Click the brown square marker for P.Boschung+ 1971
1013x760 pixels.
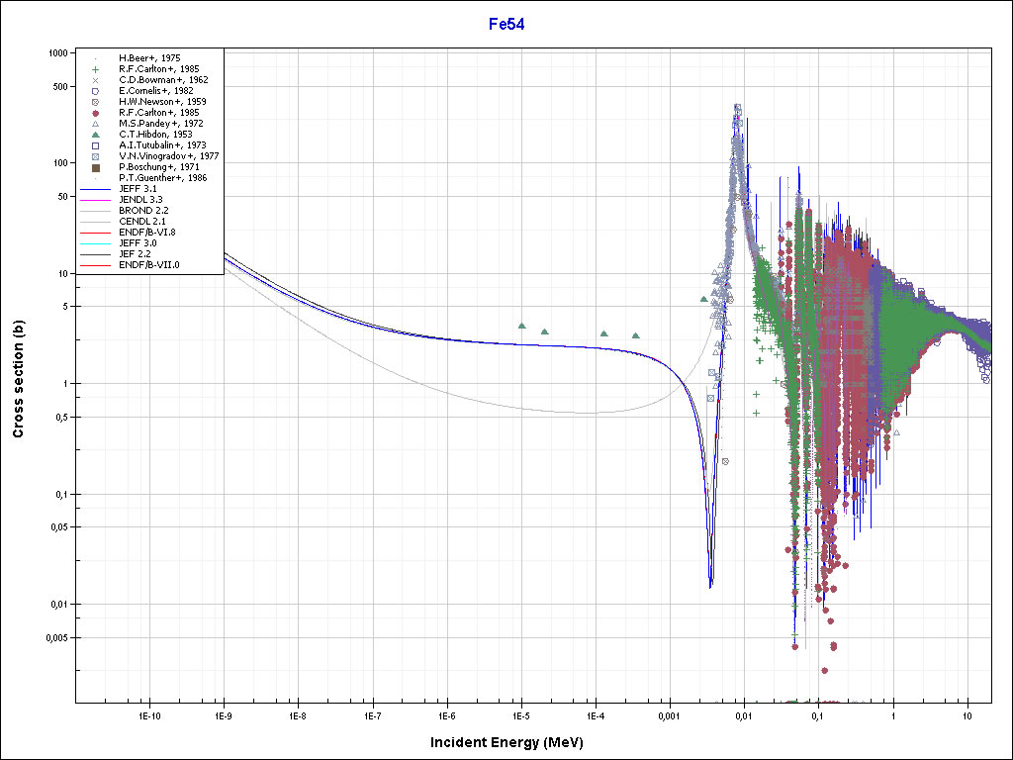tap(96, 167)
